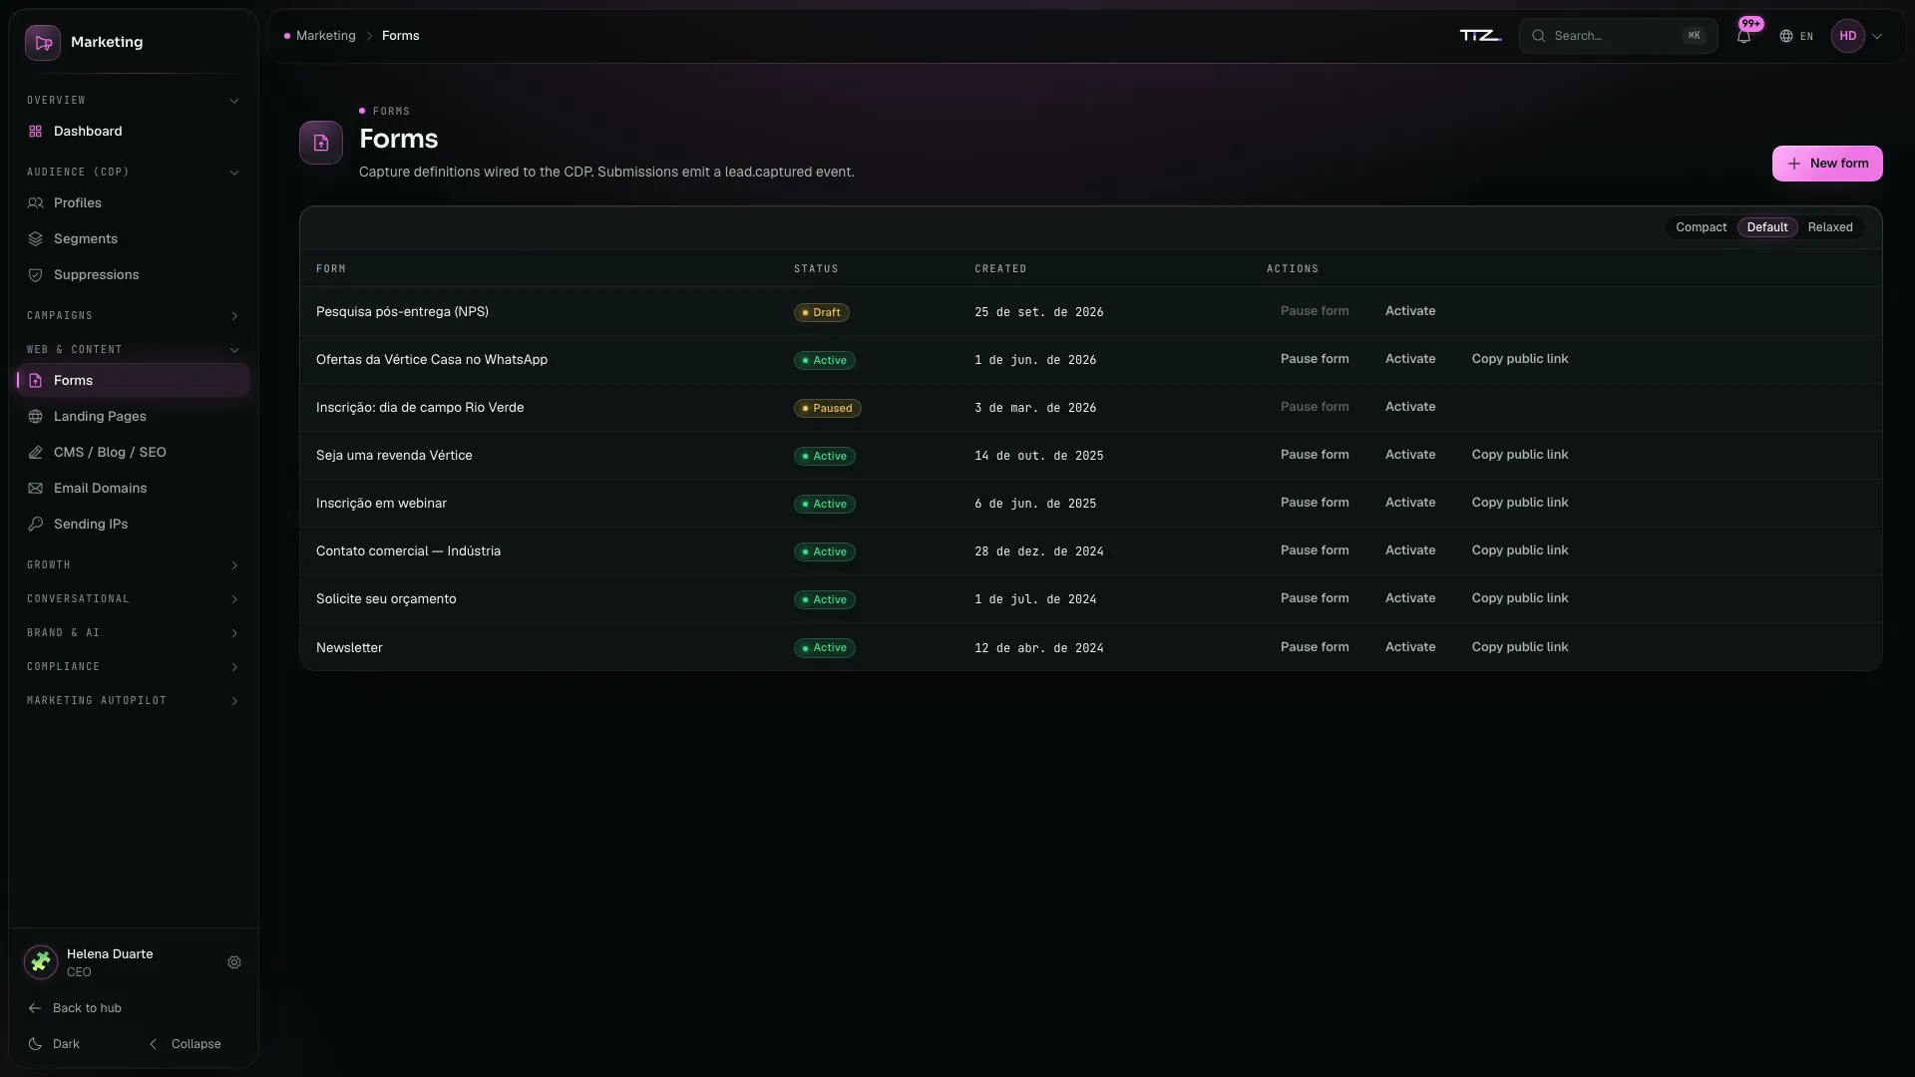Open settings gear next to Helena Duarte
Screen dimensions: 1915x1077
pyautogui.click(x=234, y=963)
